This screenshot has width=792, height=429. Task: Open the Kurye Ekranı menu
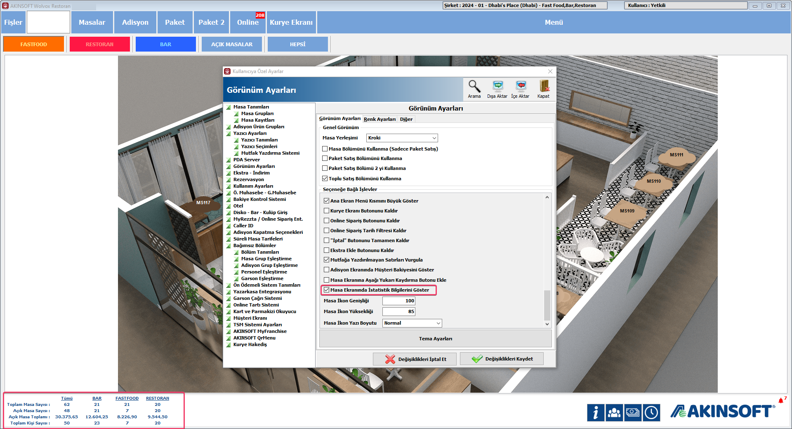[291, 22]
